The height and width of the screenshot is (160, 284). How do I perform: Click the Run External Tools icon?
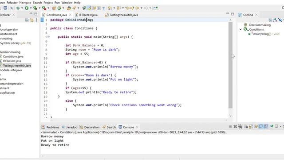click(44, 8)
